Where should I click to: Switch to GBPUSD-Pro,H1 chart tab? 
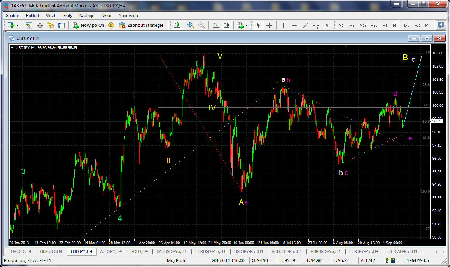tap(326, 251)
